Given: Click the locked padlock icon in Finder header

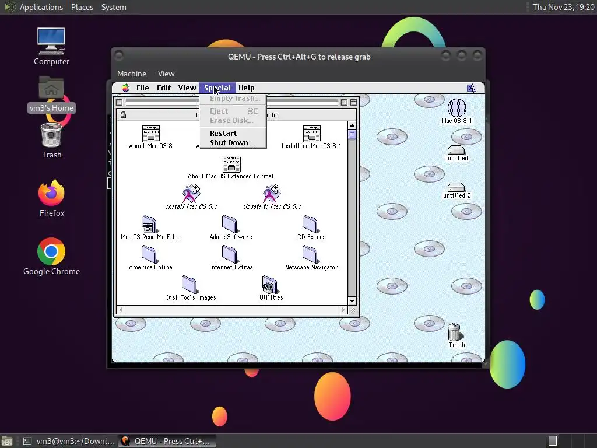Looking at the screenshot, I should click(x=123, y=115).
